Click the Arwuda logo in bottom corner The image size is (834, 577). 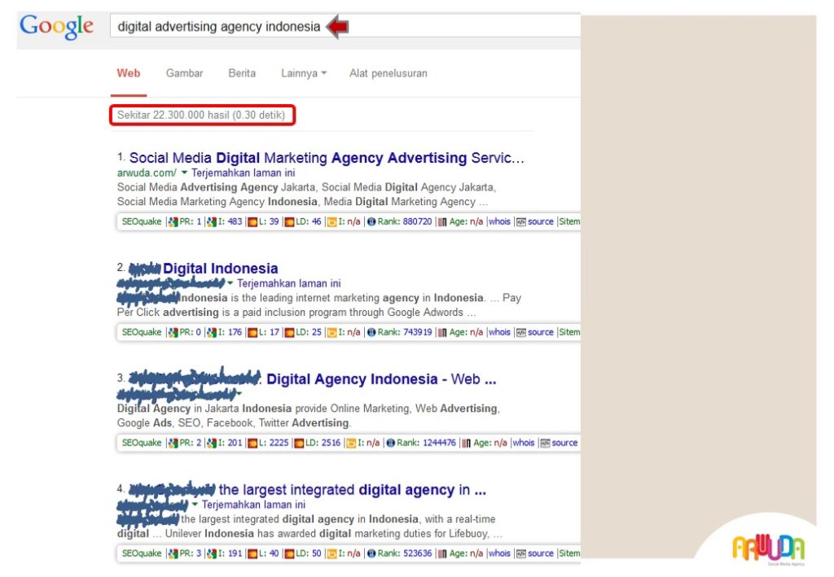768,549
